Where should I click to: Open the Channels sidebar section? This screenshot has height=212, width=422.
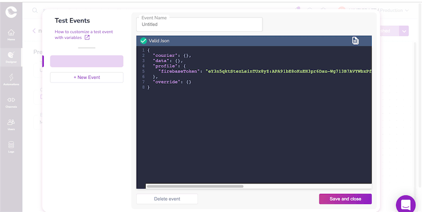(x=11, y=102)
